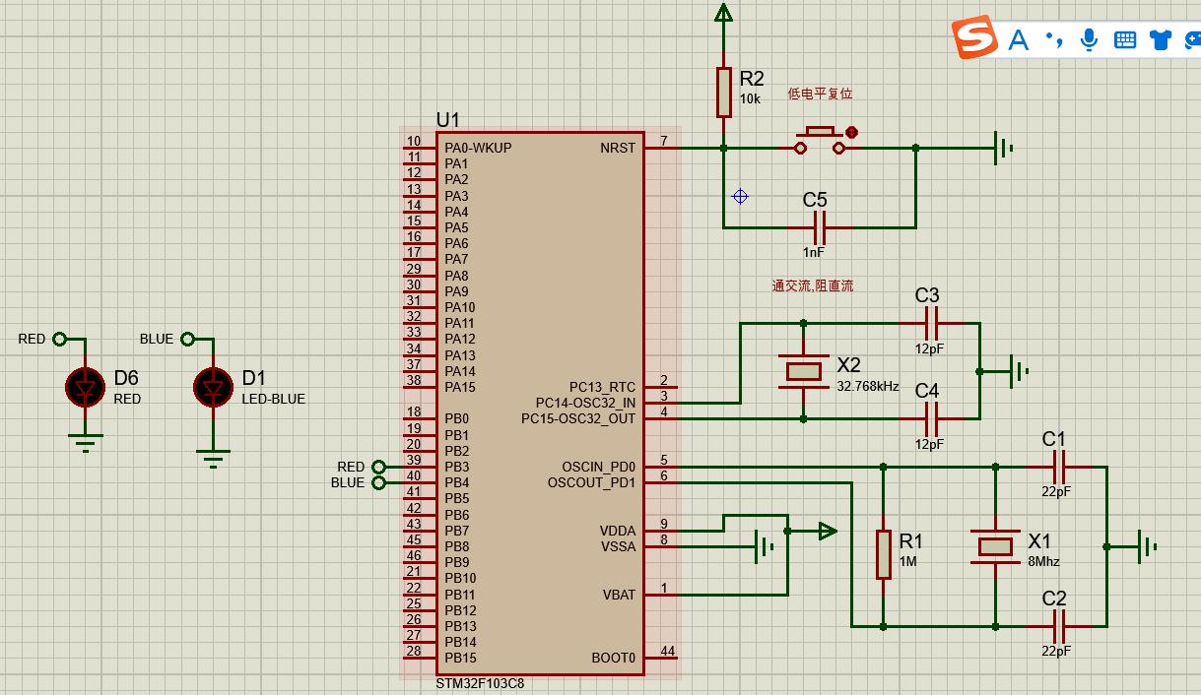Click the PA15 pin label

click(x=460, y=387)
